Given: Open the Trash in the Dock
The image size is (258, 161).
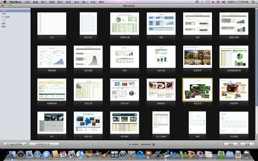Looking at the screenshot, I should coord(247,154).
